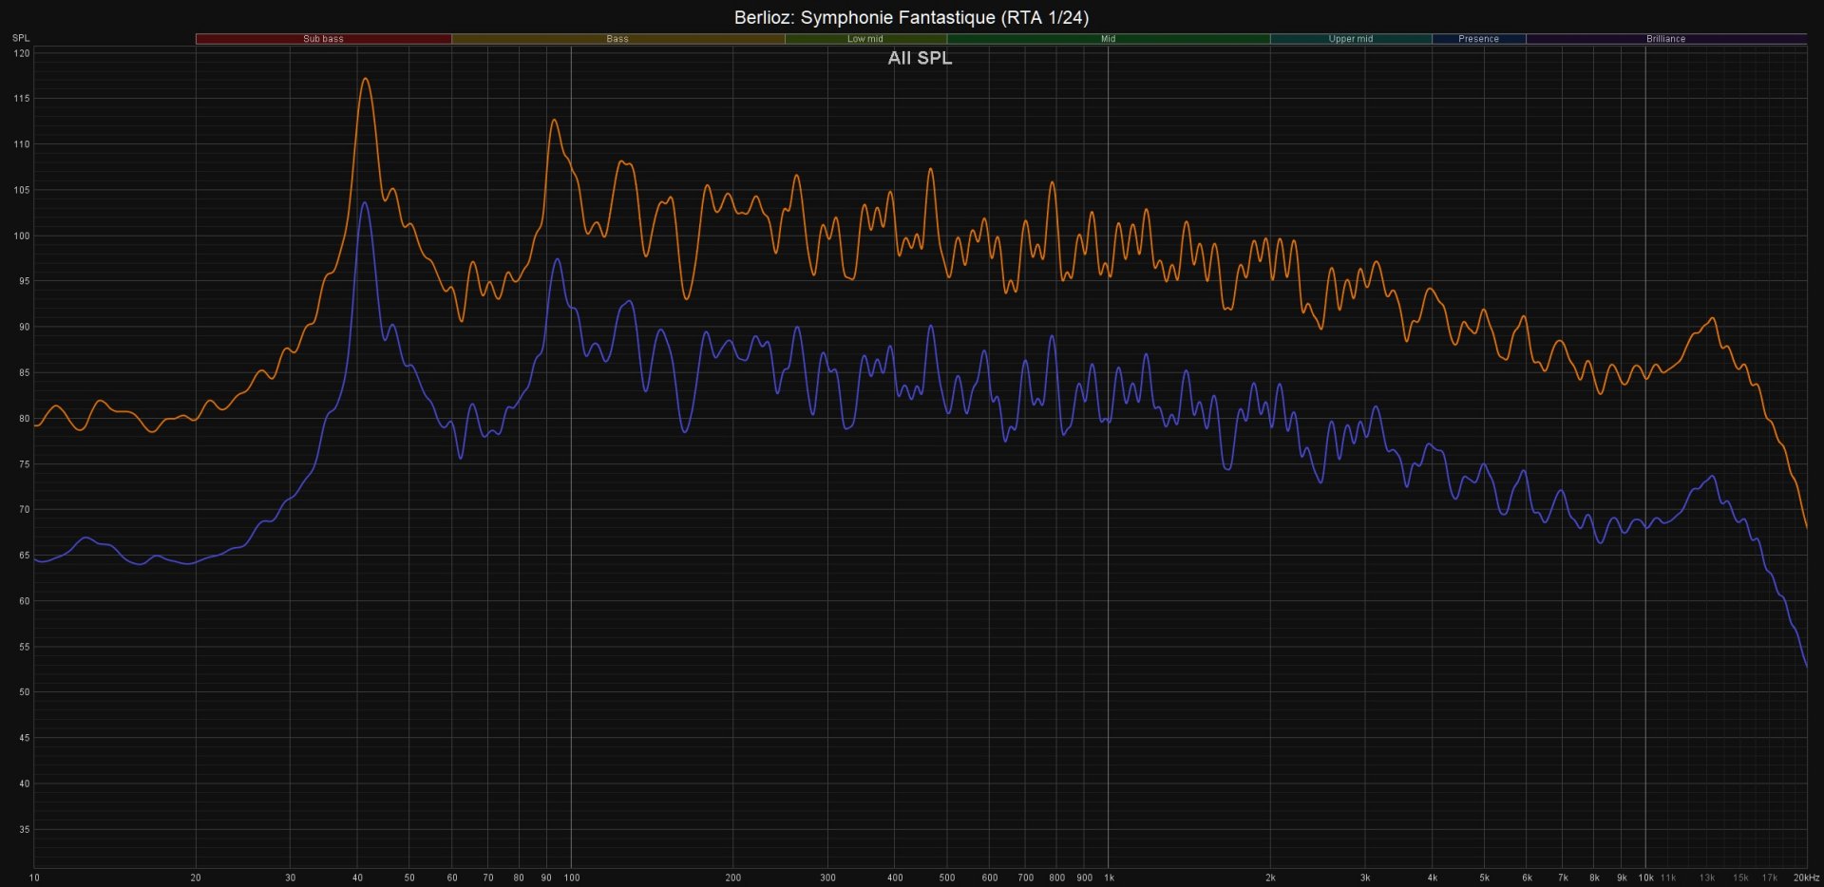This screenshot has height=887, width=1824.
Task: Click the 20 frequency axis label
Action: 196,878
